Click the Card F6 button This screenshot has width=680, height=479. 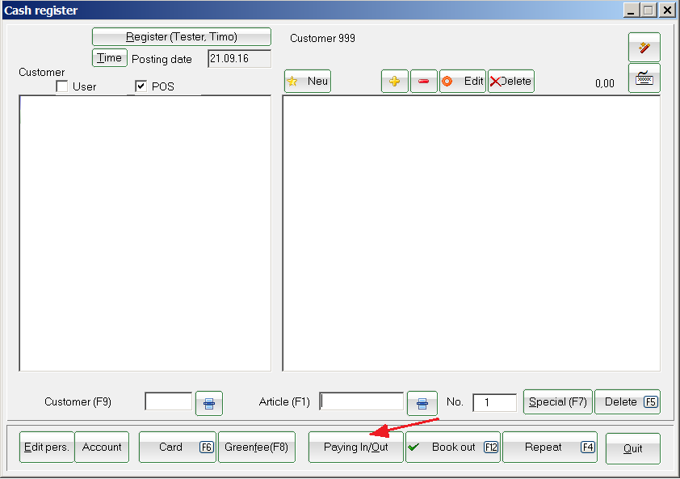coord(178,447)
